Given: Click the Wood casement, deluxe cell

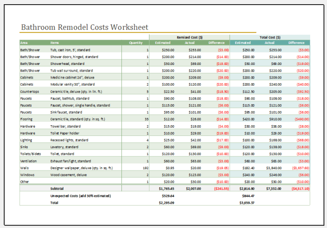Looking at the screenshot, I should [69, 175].
